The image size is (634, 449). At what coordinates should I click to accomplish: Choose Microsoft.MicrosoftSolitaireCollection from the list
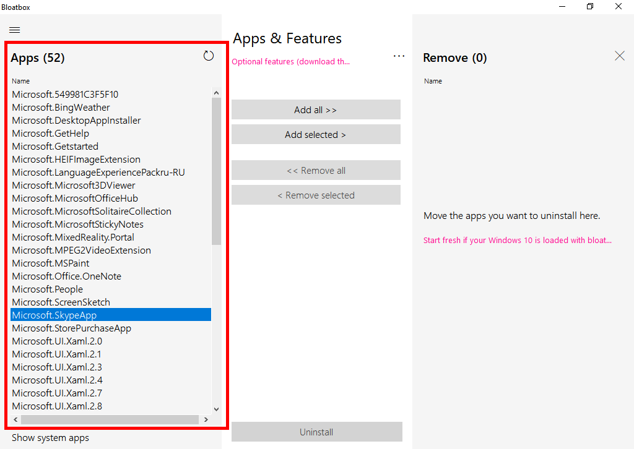coord(92,212)
